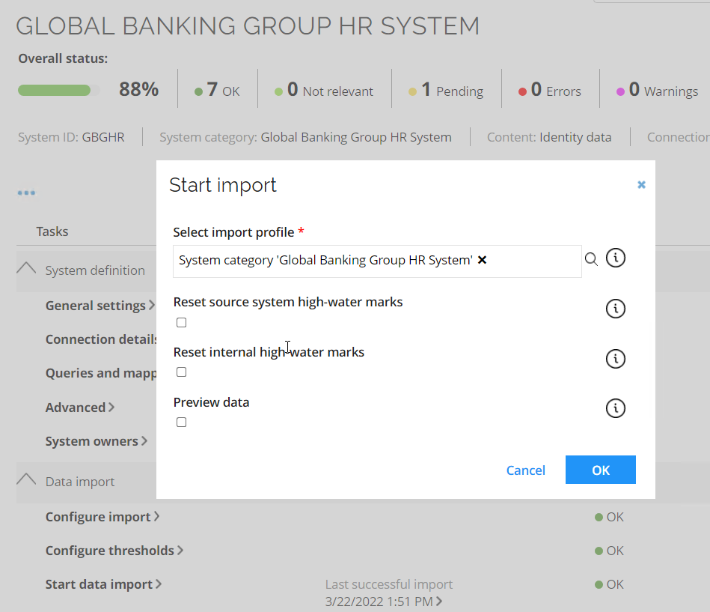
Task: Click the 88% overall status value
Action: 139,89
